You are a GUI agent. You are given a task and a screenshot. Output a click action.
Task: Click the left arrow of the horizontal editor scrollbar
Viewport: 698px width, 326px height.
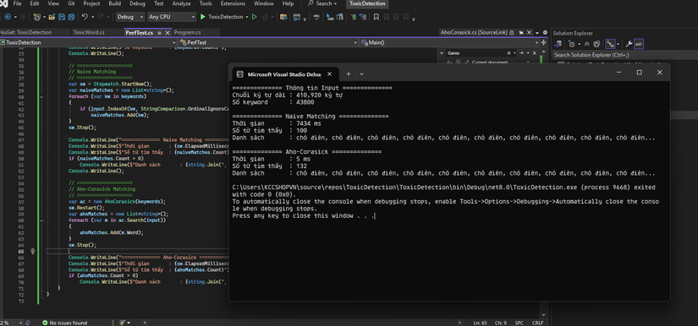145,323
